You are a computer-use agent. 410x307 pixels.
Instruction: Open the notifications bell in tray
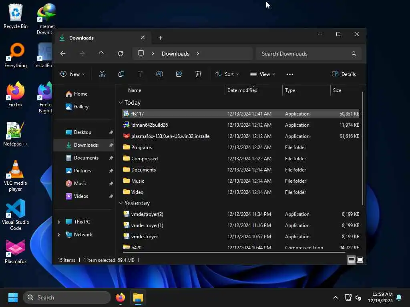399,297
